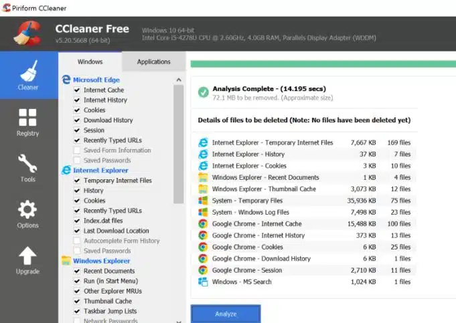Select Google Chrome - Internet Cache 15,488 KB row
The height and width of the screenshot is (323, 456).
click(305, 223)
